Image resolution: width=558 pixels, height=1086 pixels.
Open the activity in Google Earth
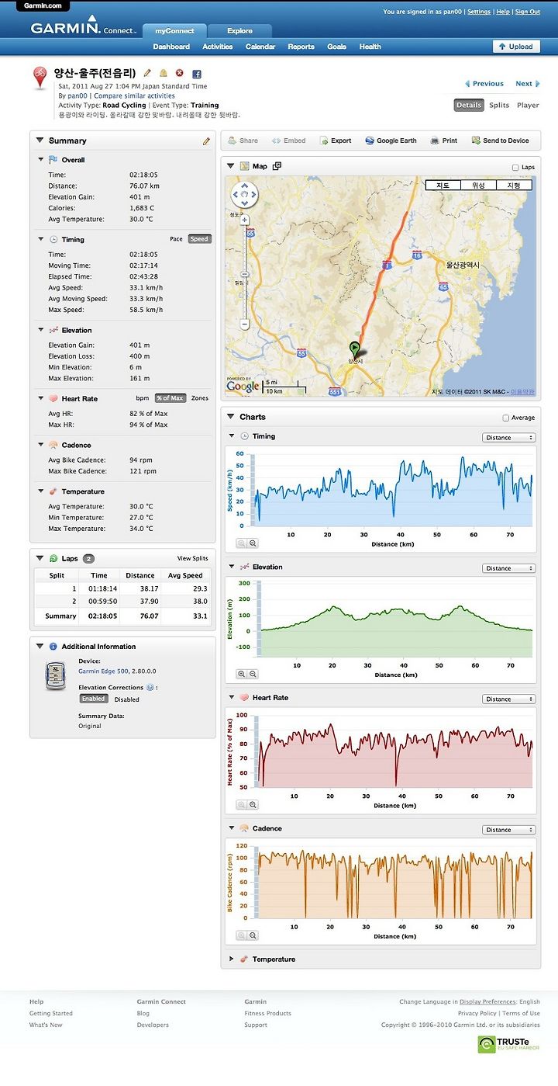click(x=390, y=141)
